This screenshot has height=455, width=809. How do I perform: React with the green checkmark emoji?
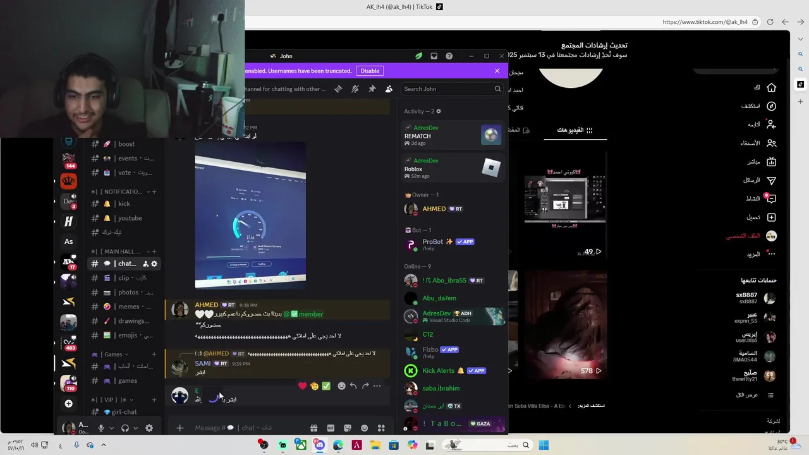tap(326, 385)
